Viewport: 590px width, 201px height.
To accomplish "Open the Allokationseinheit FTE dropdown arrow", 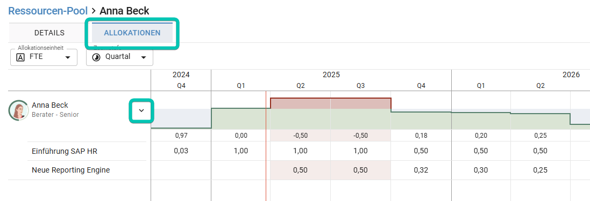I will [x=68, y=58].
